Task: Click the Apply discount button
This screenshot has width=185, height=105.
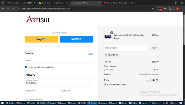Action: tap(154, 48)
